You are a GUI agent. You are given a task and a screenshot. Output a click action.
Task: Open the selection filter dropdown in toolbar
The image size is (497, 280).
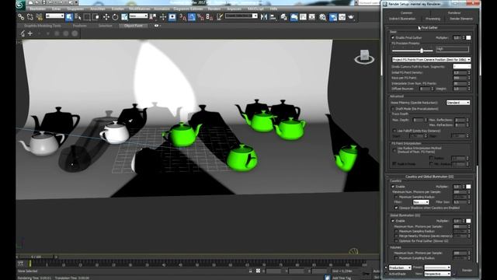click(x=55, y=16)
